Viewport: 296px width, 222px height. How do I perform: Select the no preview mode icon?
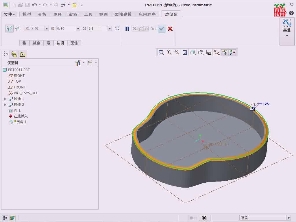pyautogui.click(x=134, y=29)
